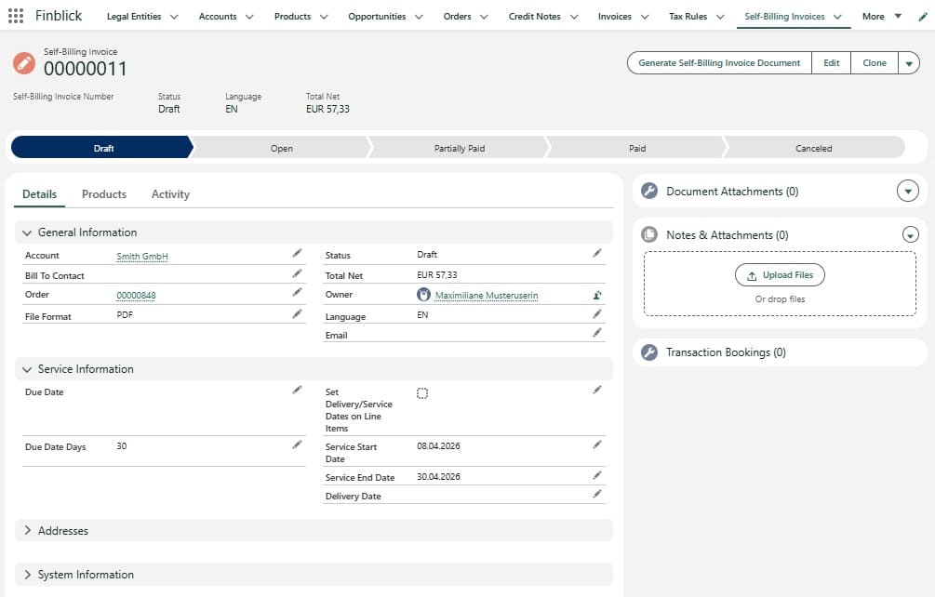Open the More navigation menu
The width and height of the screenshot is (935, 597).
pyautogui.click(x=881, y=16)
